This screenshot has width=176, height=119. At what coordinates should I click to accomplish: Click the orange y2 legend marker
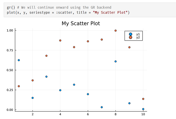(x=130, y=37)
